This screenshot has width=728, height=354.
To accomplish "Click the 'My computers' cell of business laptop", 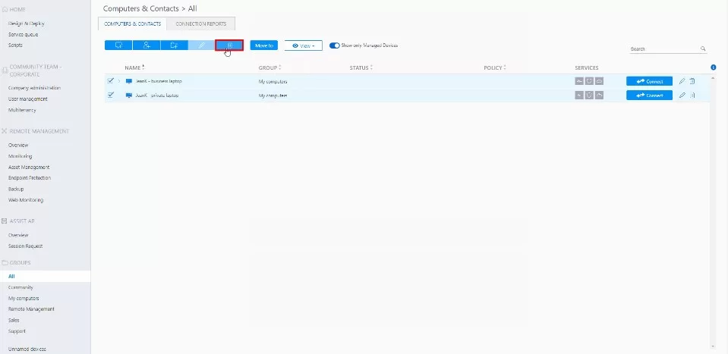I will (x=273, y=82).
